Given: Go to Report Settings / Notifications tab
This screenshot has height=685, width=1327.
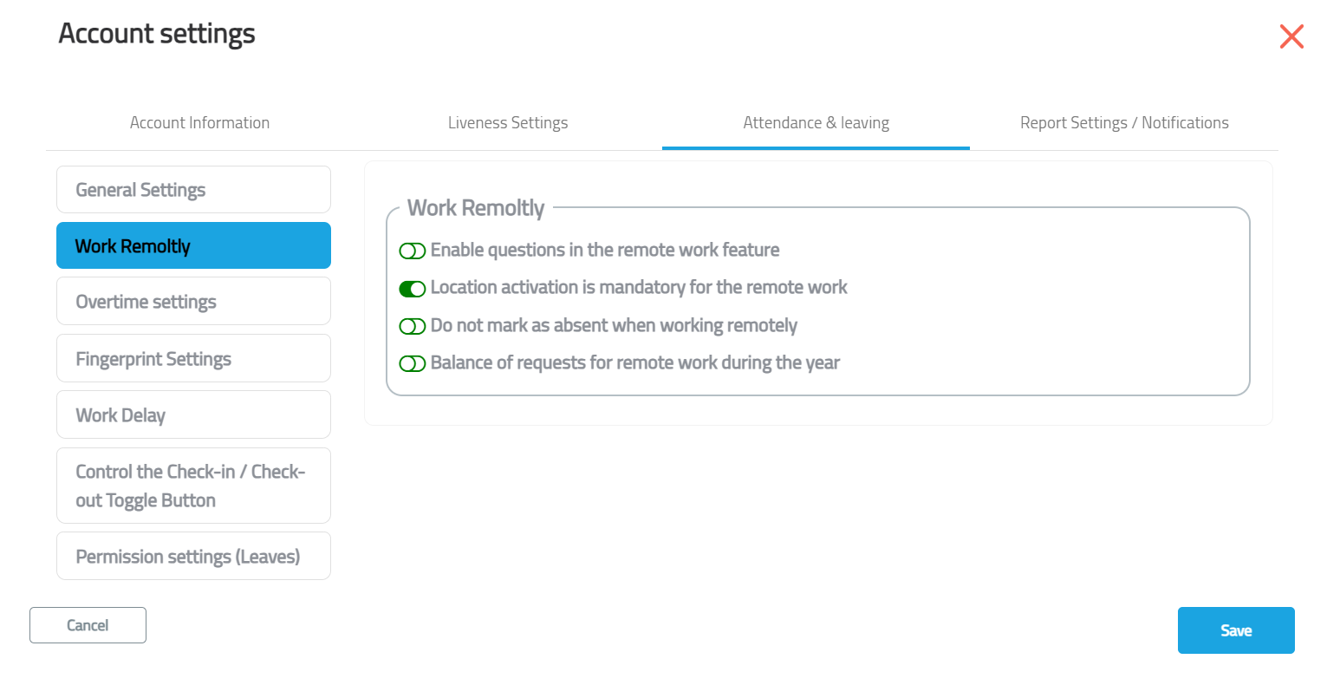Looking at the screenshot, I should pyautogui.click(x=1124, y=123).
